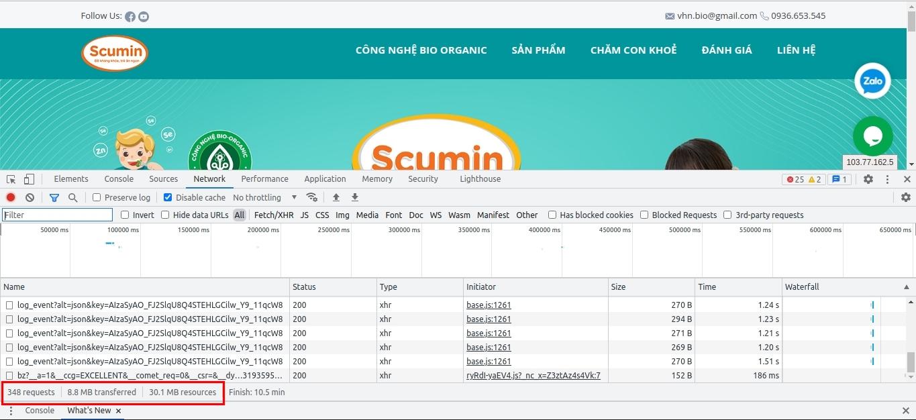The height and width of the screenshot is (420, 916).
Task: Open the CÔNG NGHỆ BIO ORGANIC link
Action: click(421, 50)
